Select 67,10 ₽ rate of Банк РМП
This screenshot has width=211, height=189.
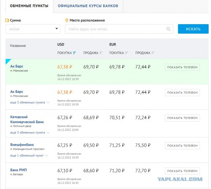(65, 170)
